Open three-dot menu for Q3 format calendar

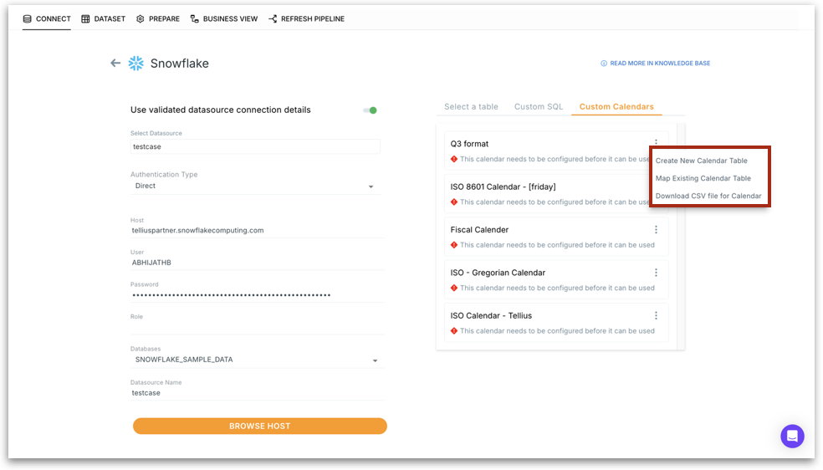657,143
